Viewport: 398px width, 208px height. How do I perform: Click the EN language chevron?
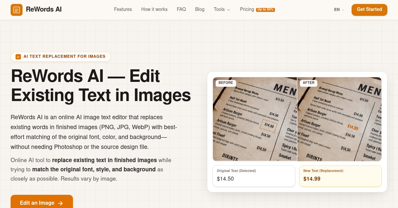point(343,10)
